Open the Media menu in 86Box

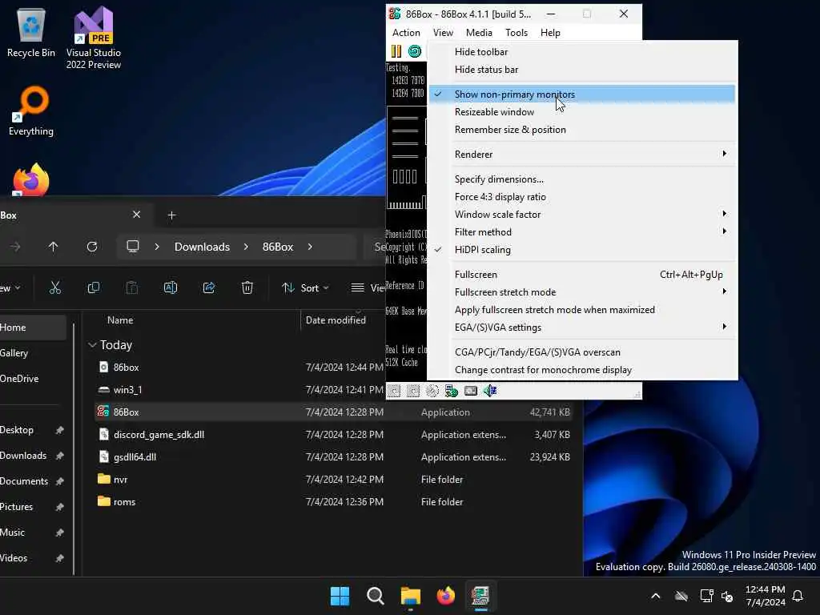tap(479, 32)
